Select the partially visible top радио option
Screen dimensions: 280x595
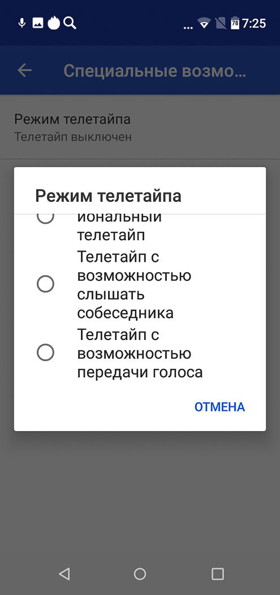click(x=45, y=219)
